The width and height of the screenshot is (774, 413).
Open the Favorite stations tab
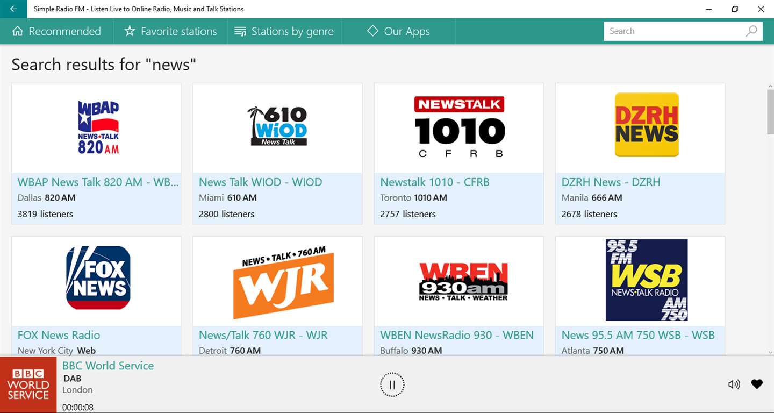pos(170,31)
